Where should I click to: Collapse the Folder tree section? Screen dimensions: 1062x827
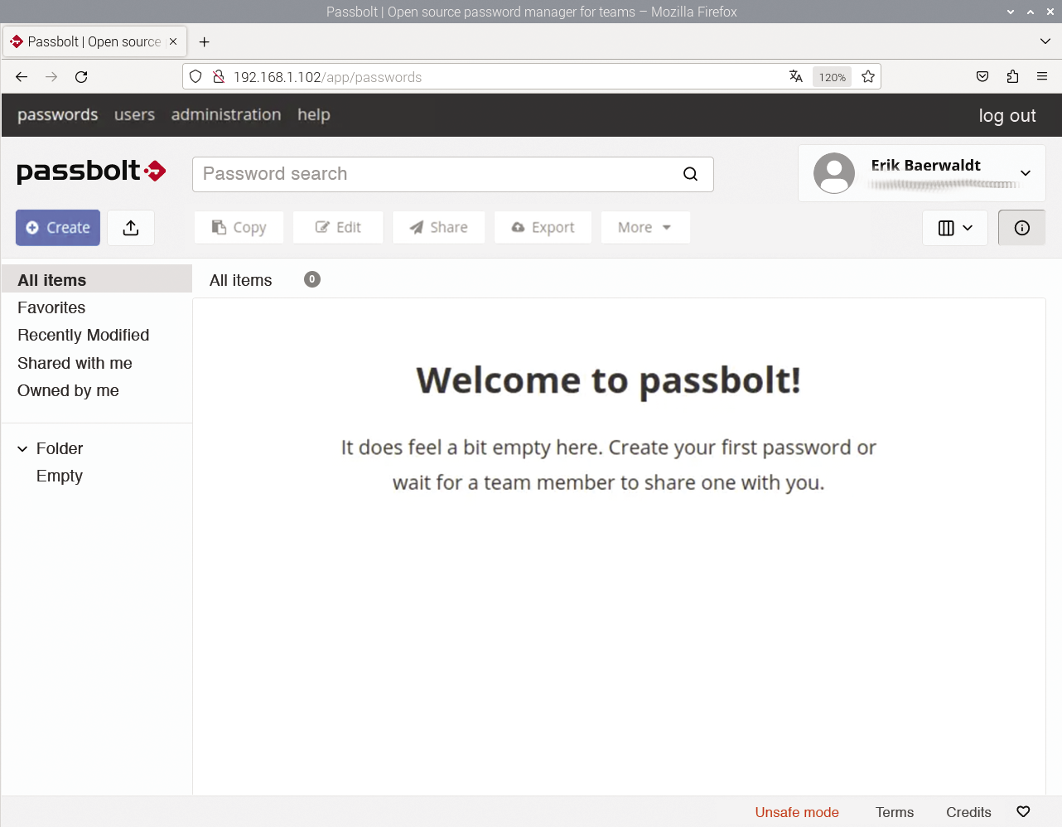22,448
